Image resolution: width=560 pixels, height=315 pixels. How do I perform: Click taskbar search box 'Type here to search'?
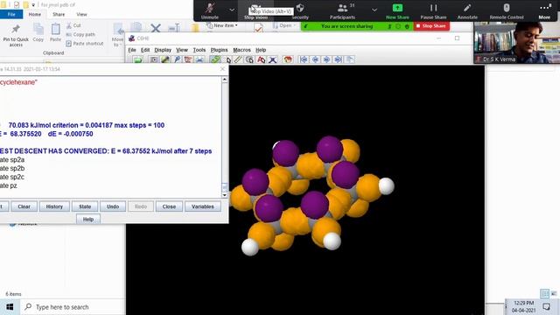tap(72, 307)
